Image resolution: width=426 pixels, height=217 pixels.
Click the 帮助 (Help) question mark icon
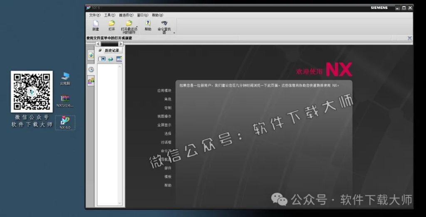(x=148, y=24)
